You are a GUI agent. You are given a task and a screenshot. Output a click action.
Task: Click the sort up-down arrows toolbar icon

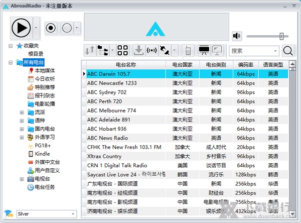[90, 50]
